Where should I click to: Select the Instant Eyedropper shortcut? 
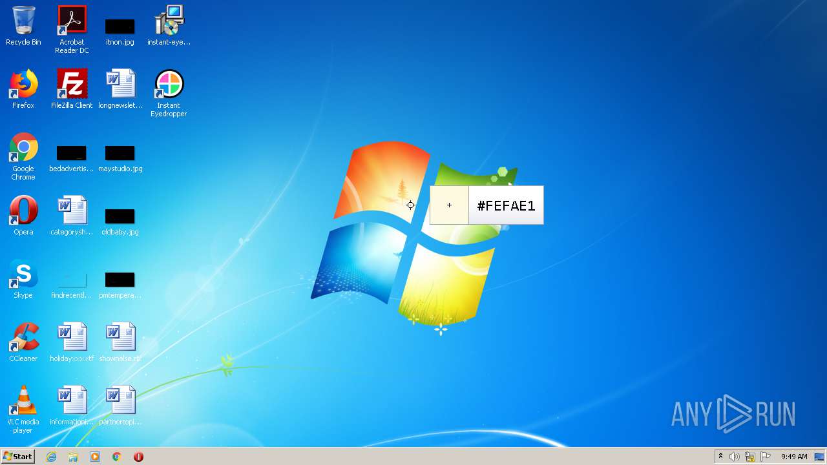click(169, 93)
